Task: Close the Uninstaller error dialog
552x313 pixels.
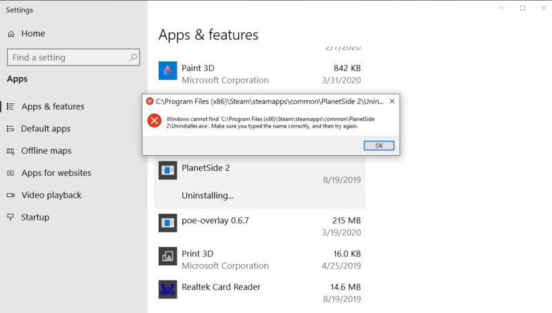Action: 392,101
